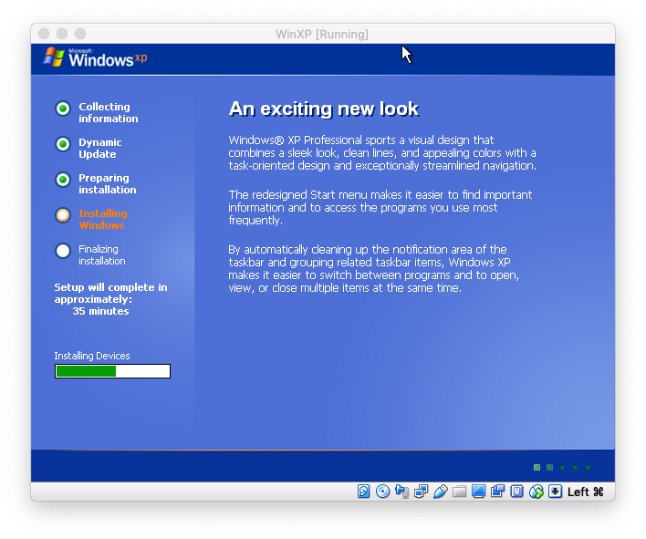Click the Installing Devices progress bar

(112, 371)
